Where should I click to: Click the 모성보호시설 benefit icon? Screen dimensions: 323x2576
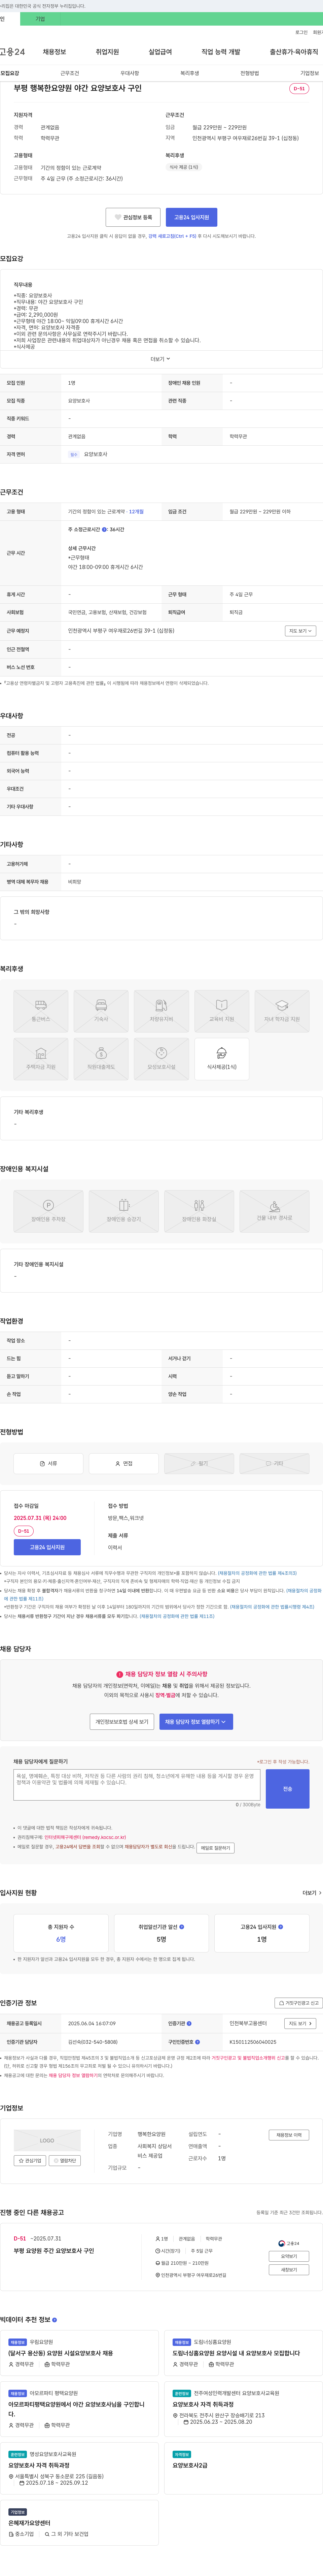pos(161,1059)
